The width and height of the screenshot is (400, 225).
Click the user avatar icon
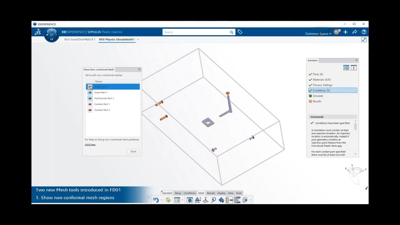pos(337,32)
